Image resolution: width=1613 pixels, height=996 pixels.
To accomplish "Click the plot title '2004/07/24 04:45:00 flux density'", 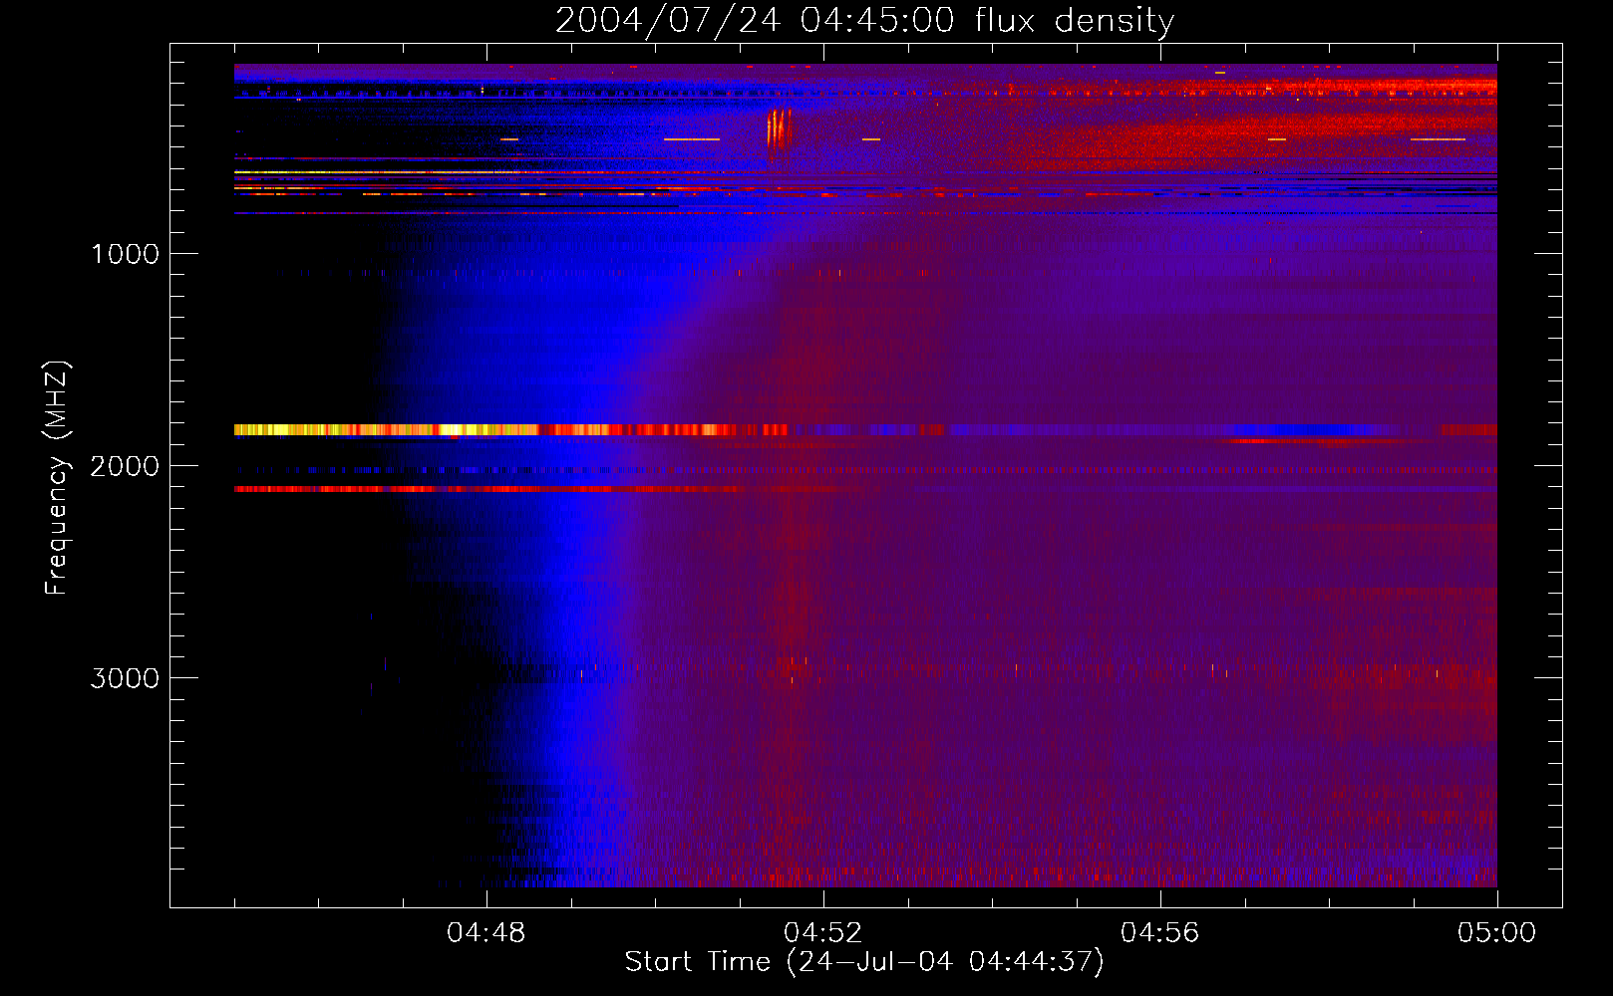I will point(864,20).
